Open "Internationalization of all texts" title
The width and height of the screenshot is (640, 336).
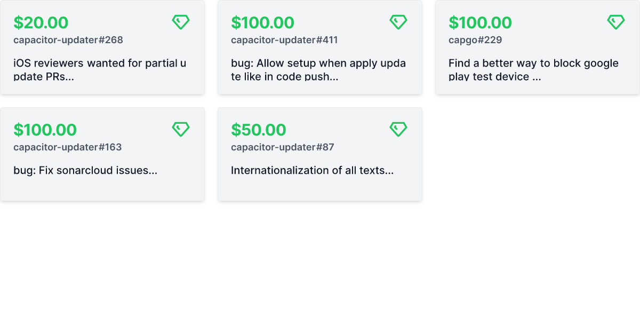313,171
